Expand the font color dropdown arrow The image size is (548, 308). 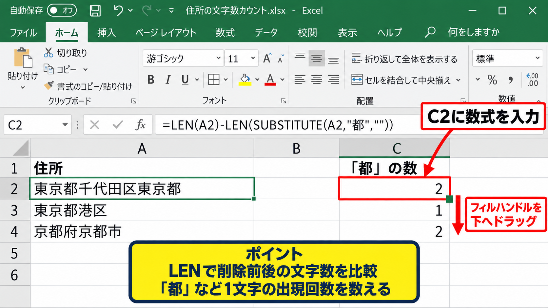coord(282,80)
